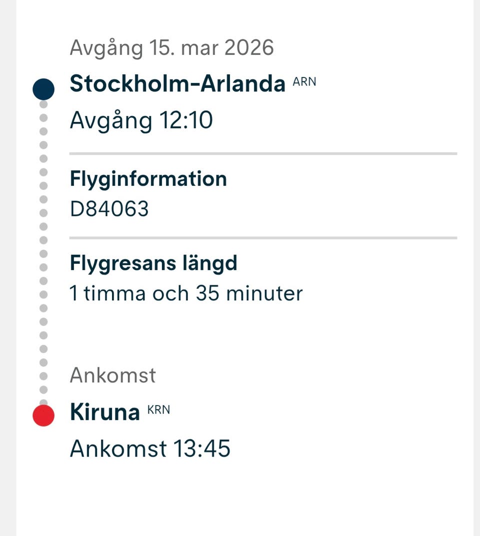This screenshot has width=480, height=536.
Task: Select the ARN airport code
Action: 304,82
